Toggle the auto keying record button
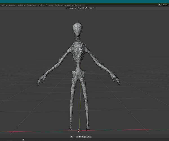 coord(72,137)
